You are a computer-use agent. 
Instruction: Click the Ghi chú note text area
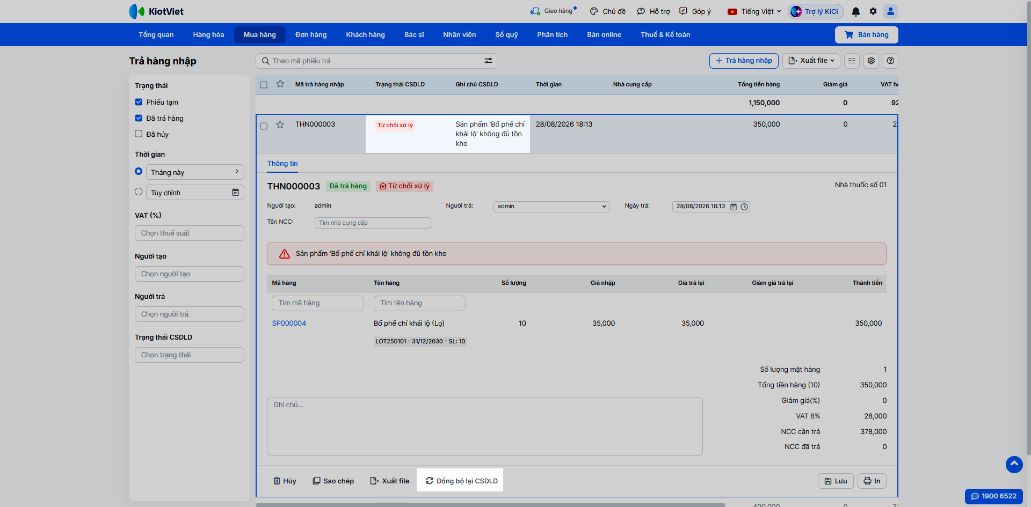[x=484, y=427]
